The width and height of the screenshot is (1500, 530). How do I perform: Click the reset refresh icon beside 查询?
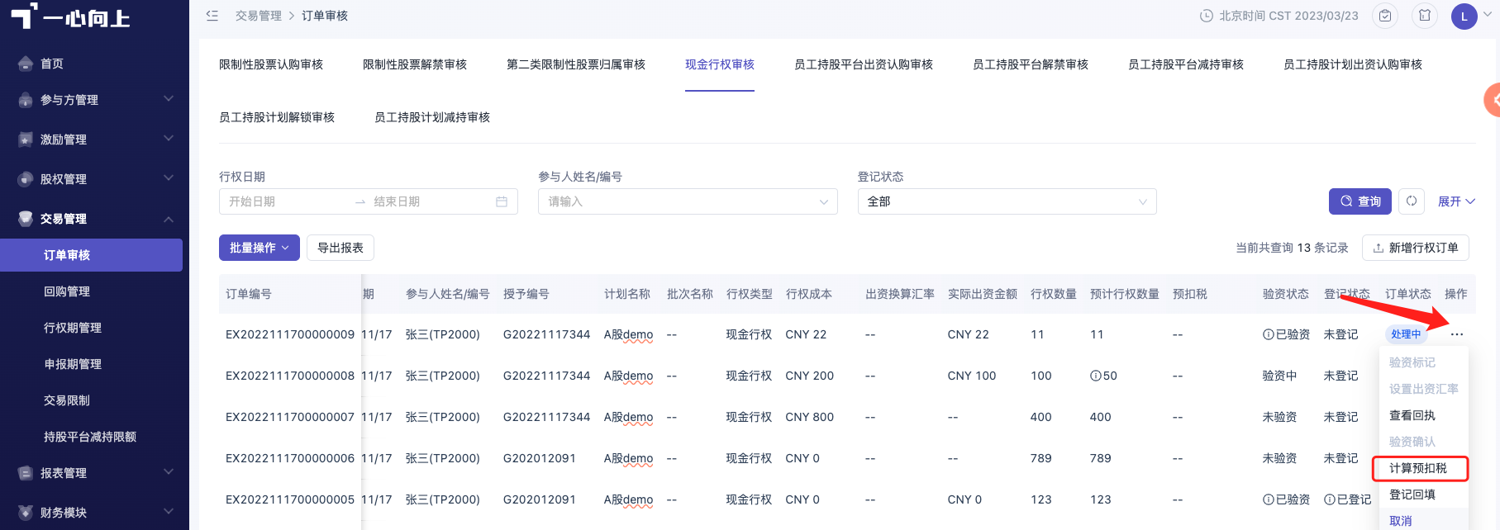click(x=1412, y=201)
